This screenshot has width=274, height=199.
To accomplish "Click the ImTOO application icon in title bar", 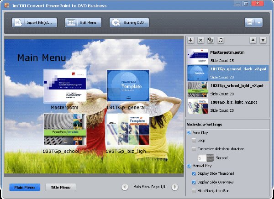I will (7, 5).
